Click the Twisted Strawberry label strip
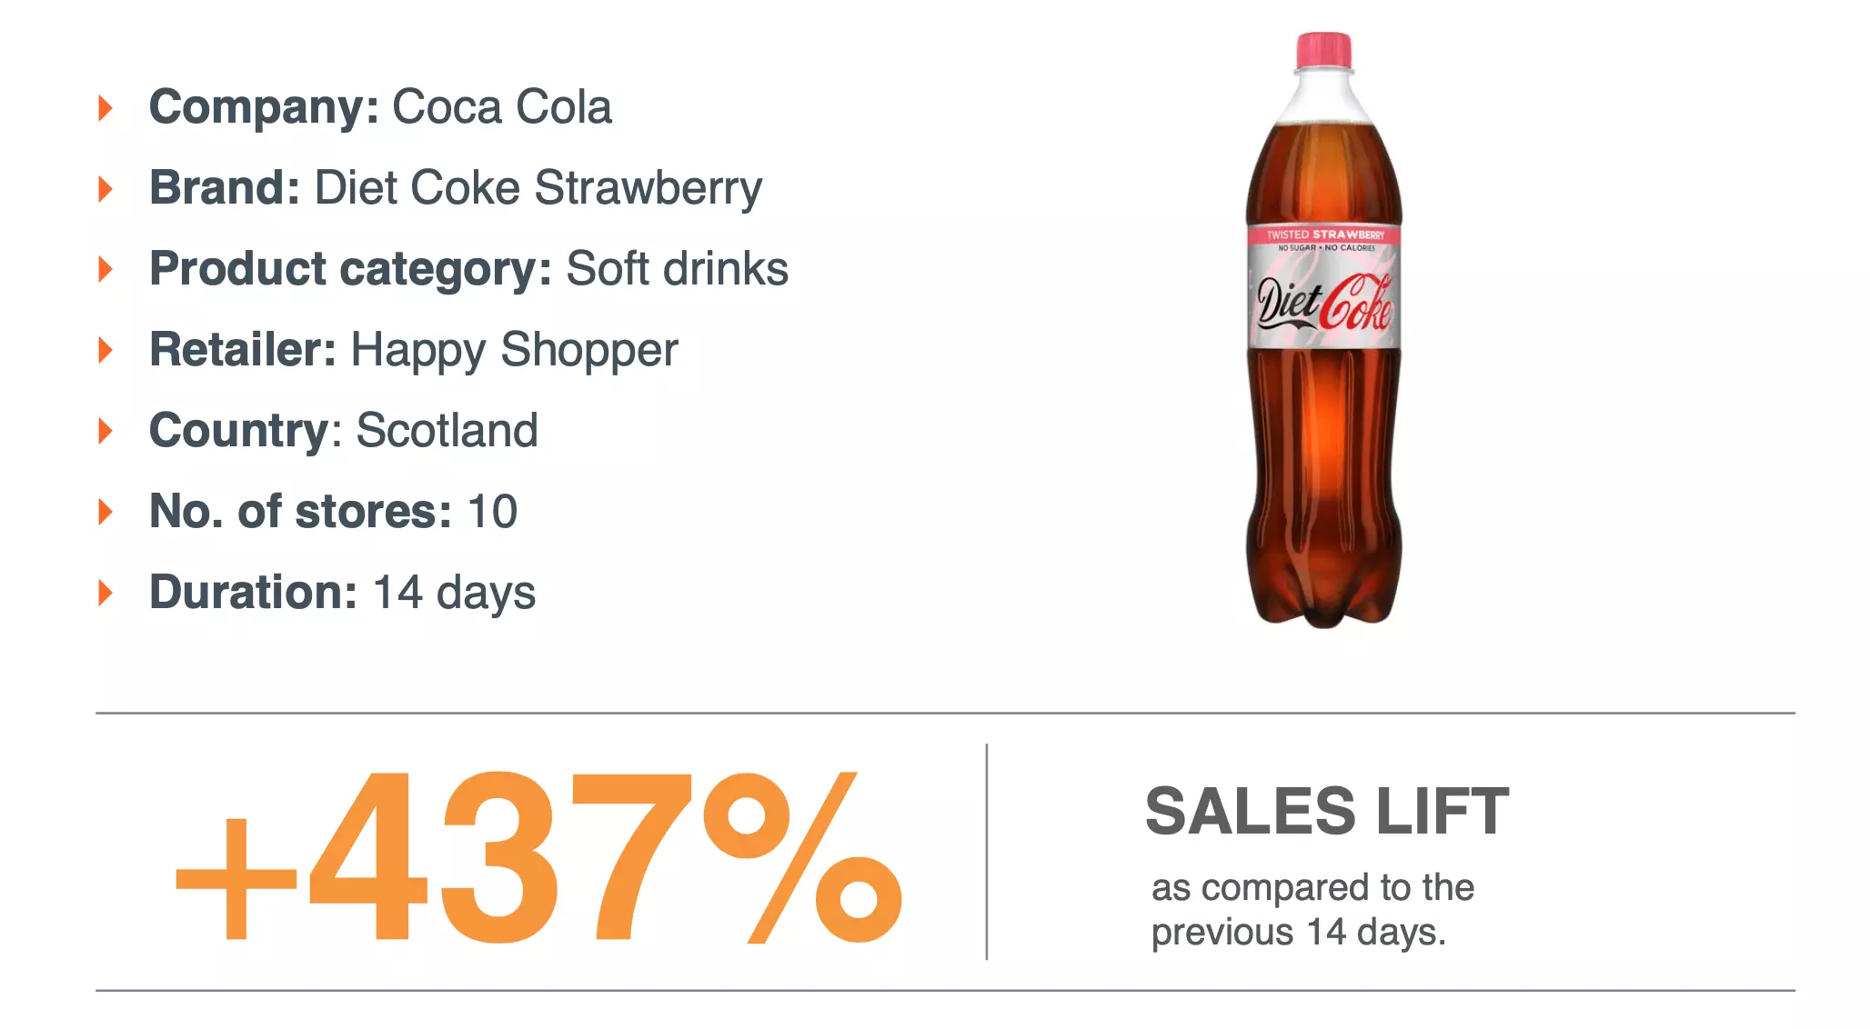 pyautogui.click(x=1323, y=235)
